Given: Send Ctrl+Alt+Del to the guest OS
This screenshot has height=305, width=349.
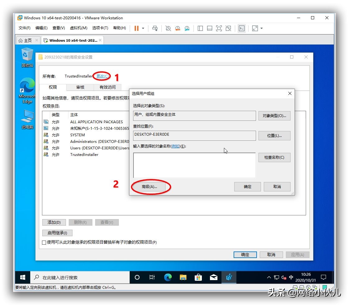Looking at the screenshot, I should [x=155, y=28].
